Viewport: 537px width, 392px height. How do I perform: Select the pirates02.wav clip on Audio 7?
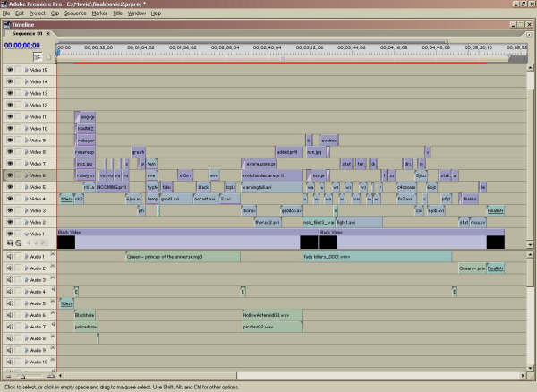point(272,327)
